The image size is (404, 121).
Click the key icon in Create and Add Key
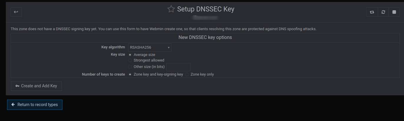(x=17, y=86)
